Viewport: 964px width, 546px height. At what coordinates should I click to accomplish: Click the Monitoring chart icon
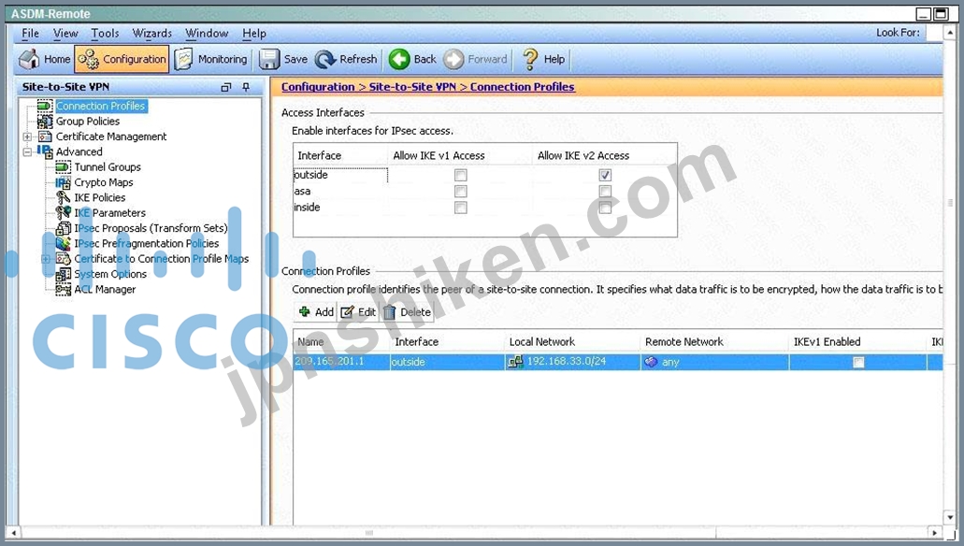(183, 59)
